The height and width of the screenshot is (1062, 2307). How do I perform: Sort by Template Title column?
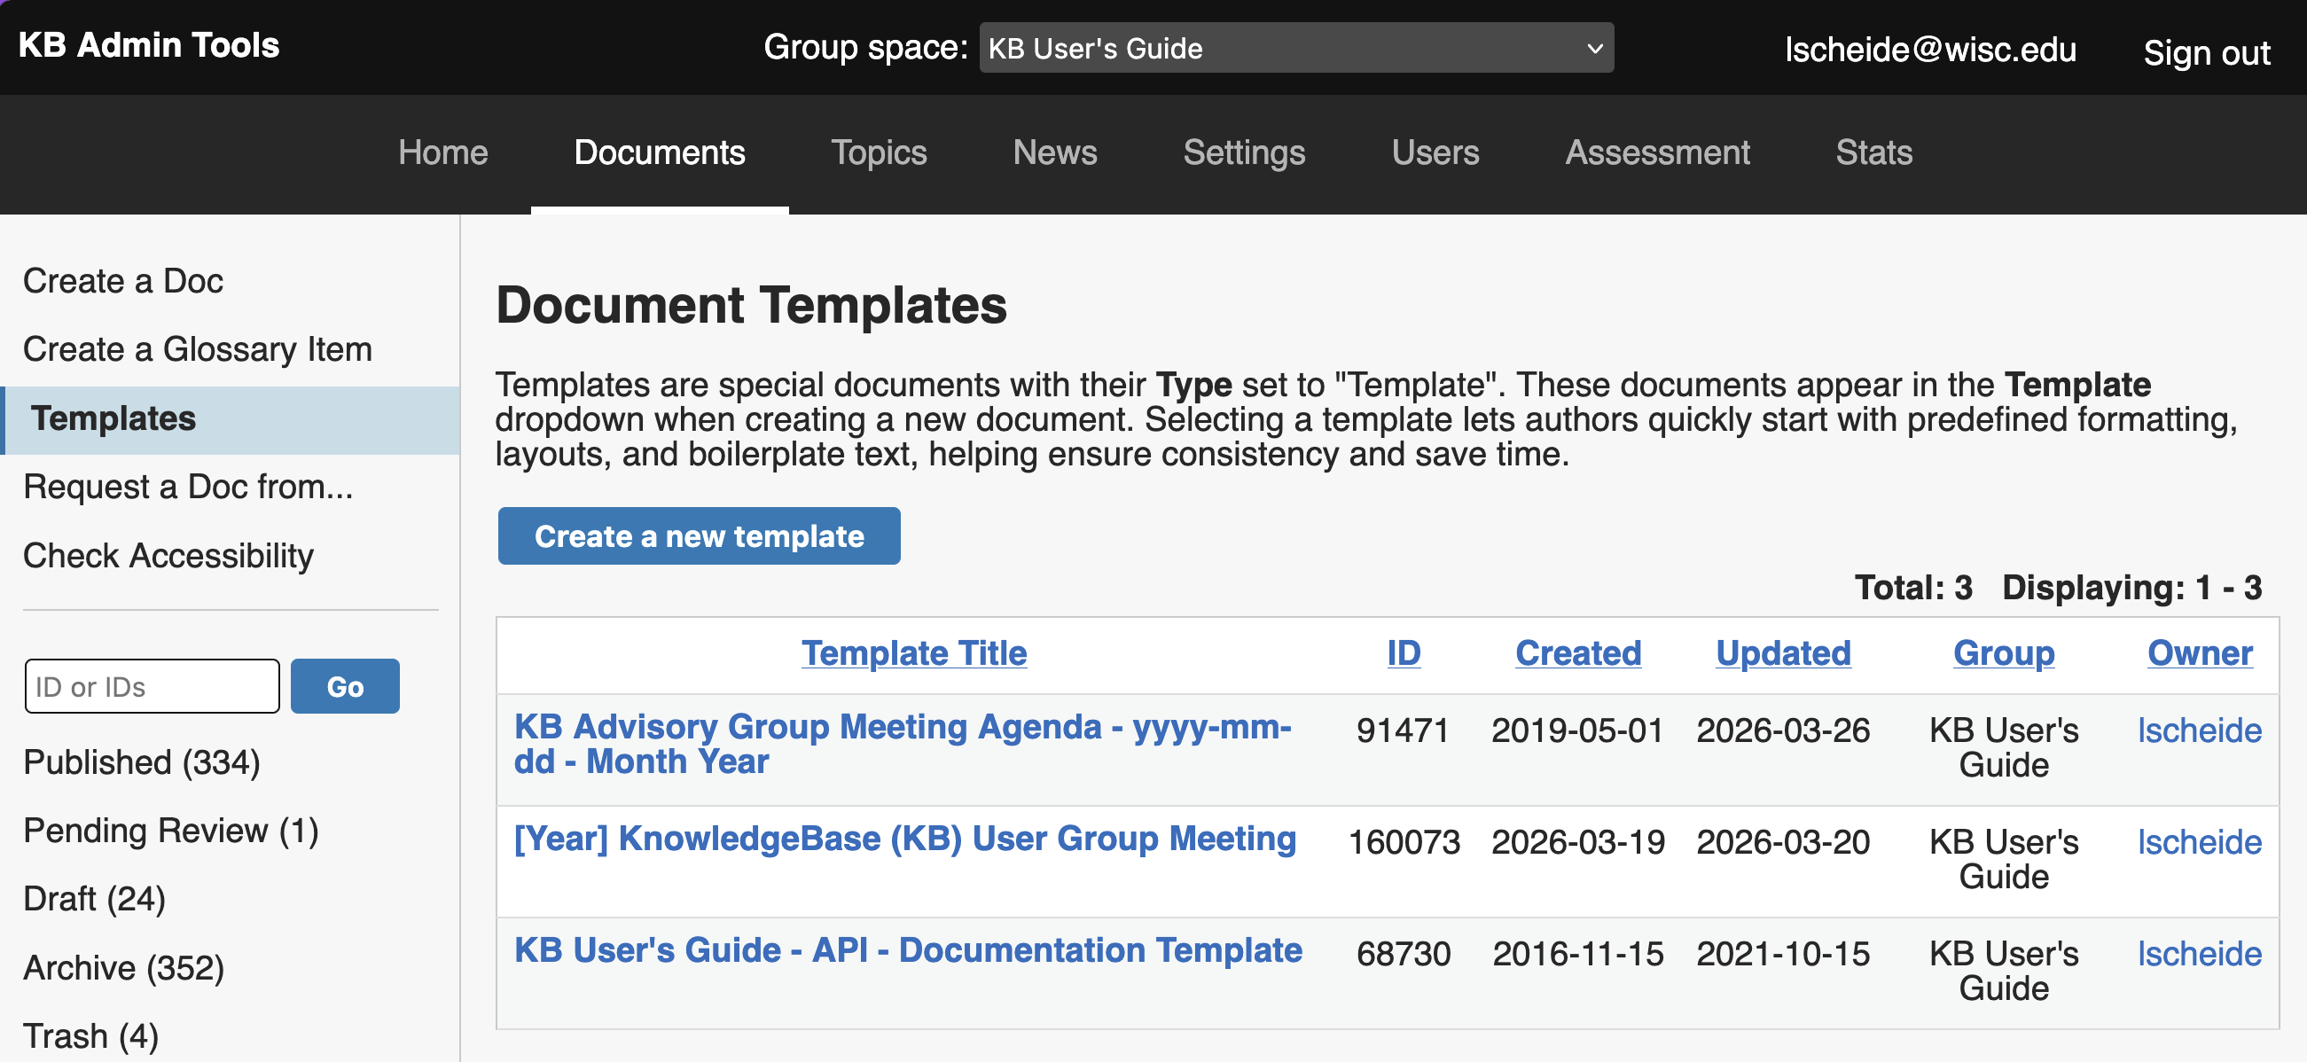[913, 652]
